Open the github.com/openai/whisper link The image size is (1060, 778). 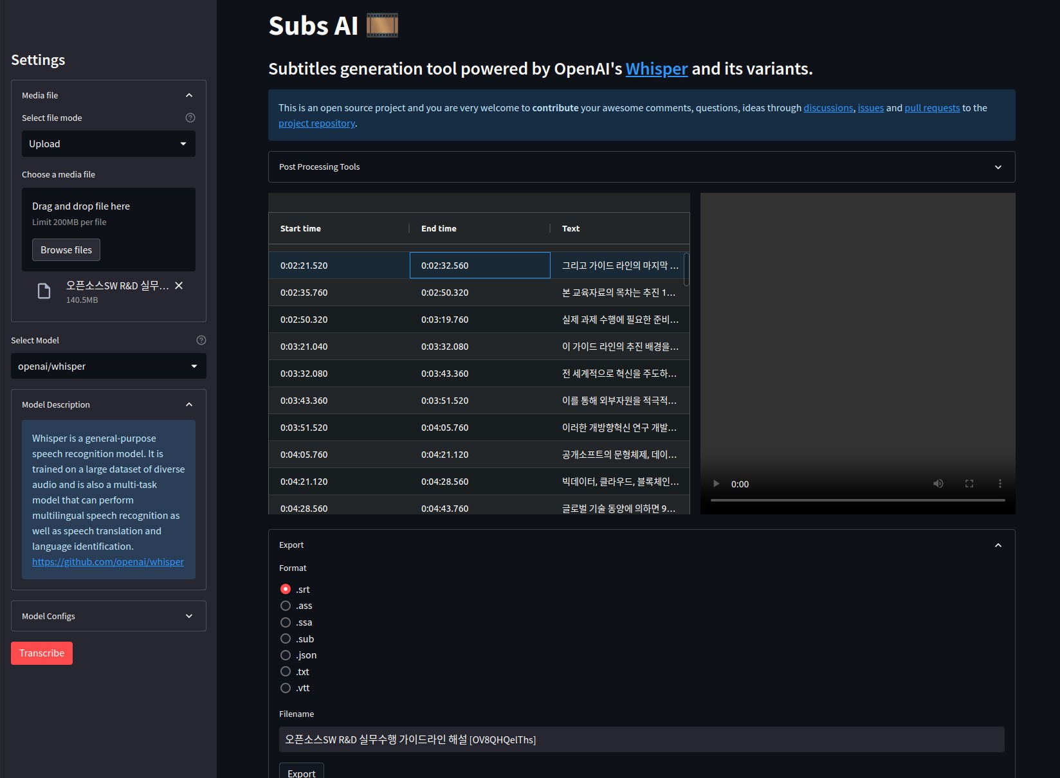click(x=108, y=562)
